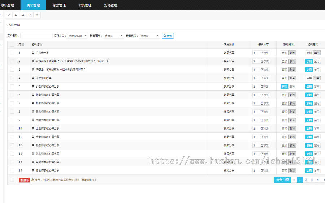Click the gear icon in row 9

click(33, 120)
